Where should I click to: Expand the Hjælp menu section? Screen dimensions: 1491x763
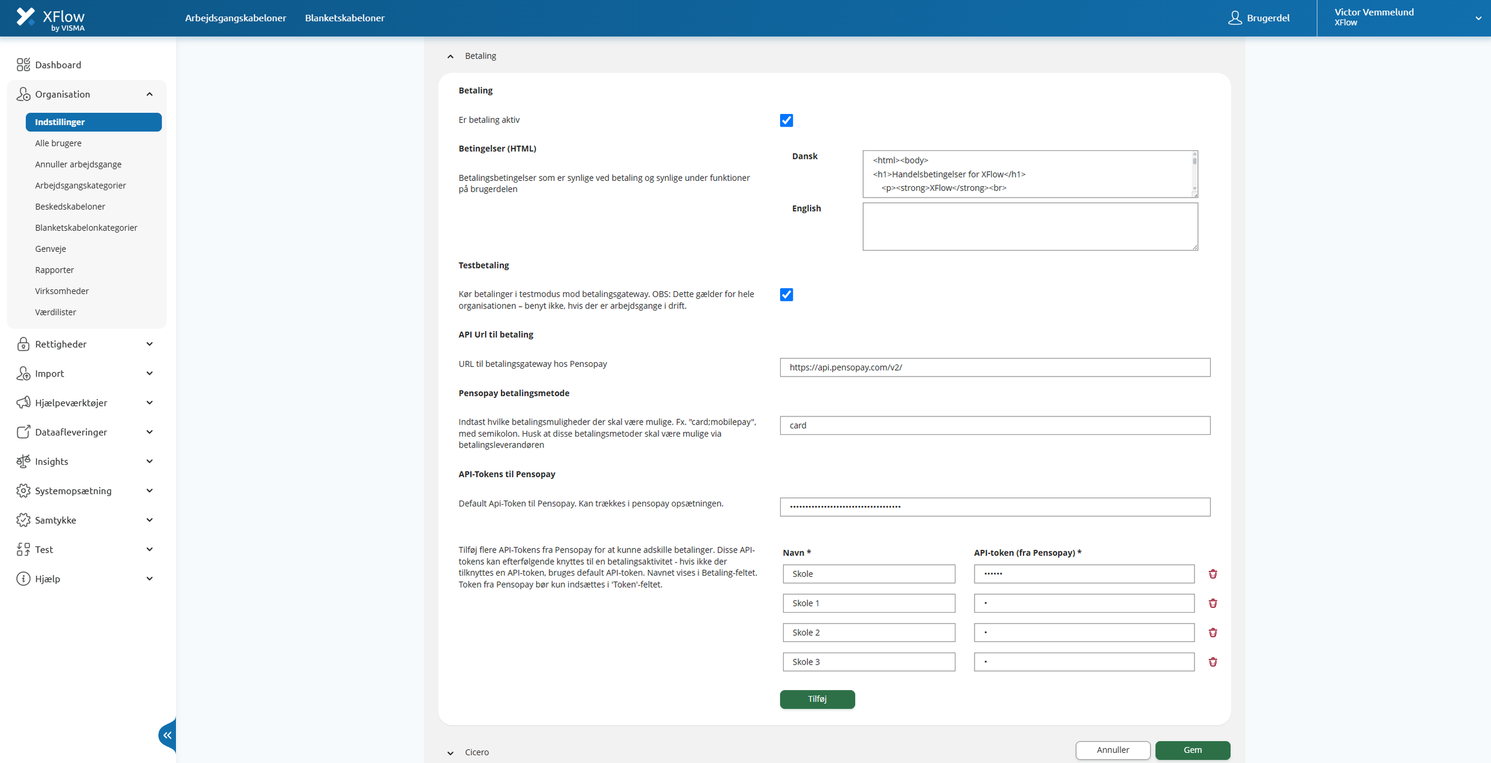[150, 579]
